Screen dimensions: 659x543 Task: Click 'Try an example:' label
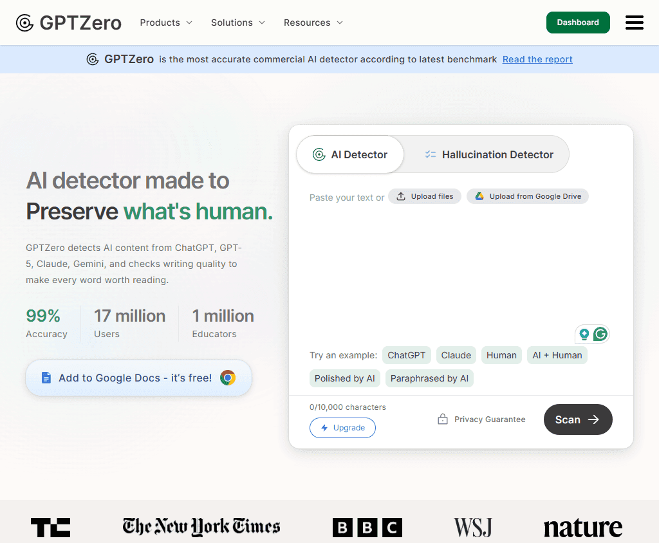coord(344,355)
